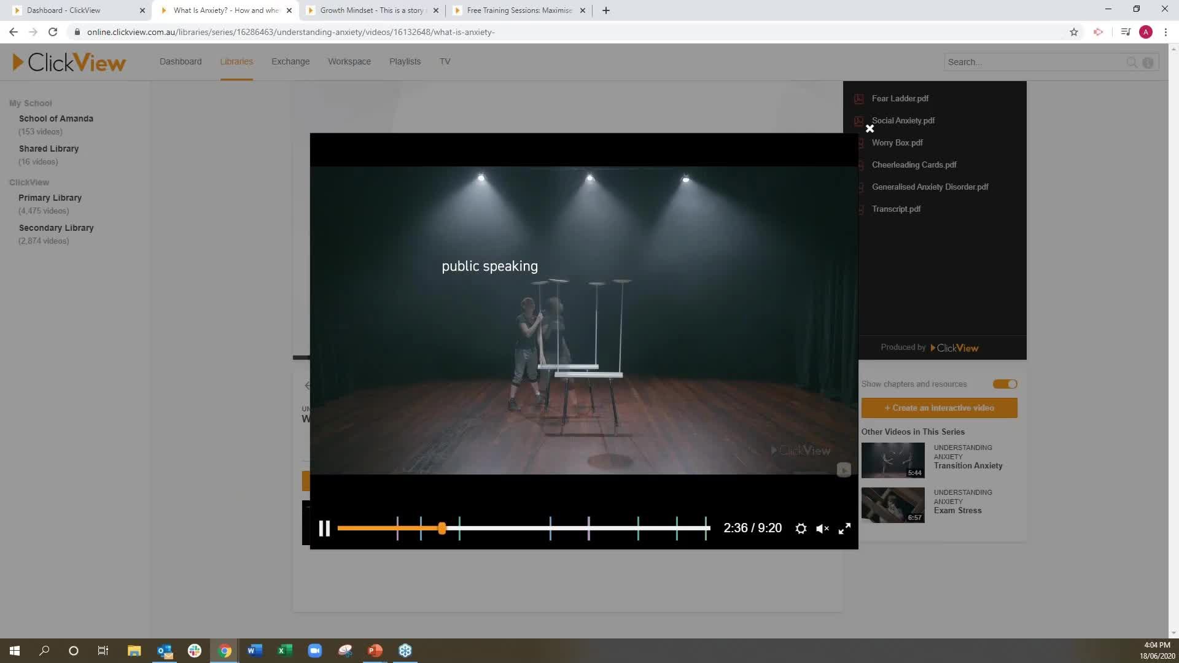
Task: Click the extension icon beside bookmark star
Action: pyautogui.click(x=1099, y=32)
